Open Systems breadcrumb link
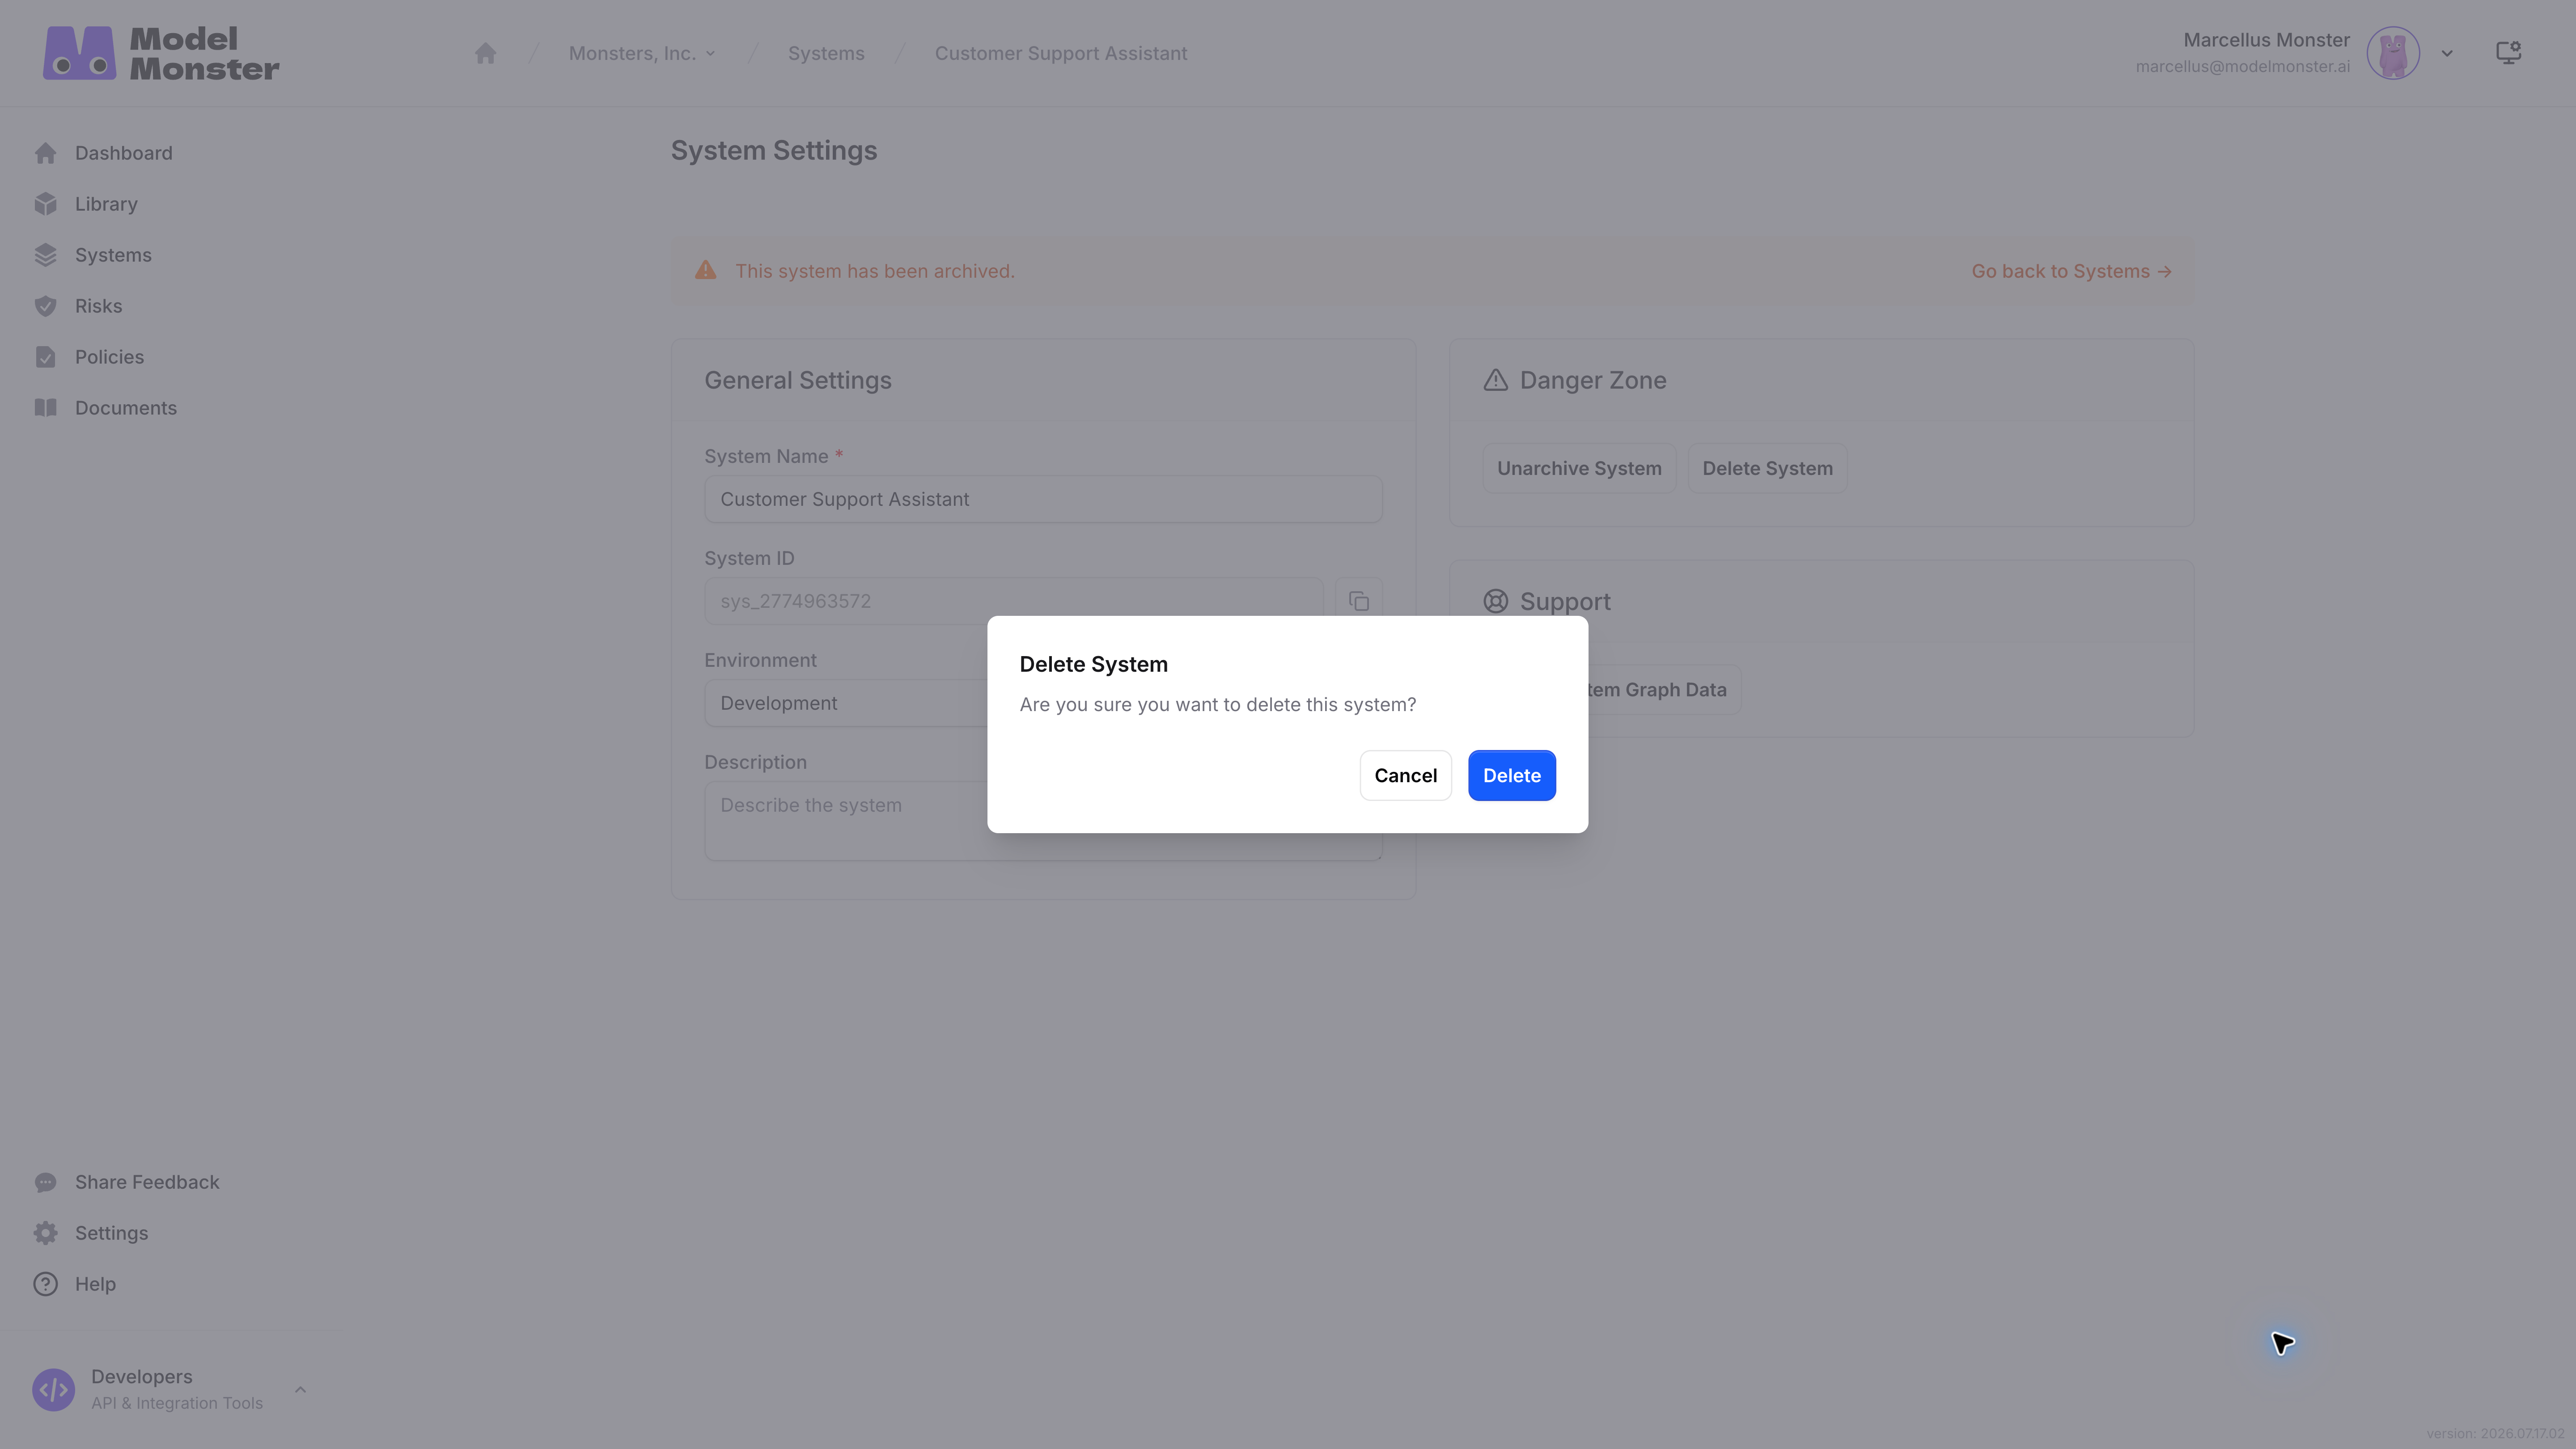The height and width of the screenshot is (1449, 2576). coord(826,53)
